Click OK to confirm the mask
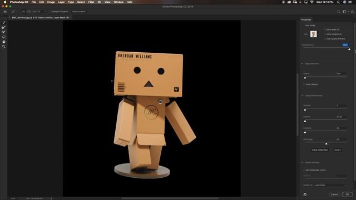This screenshot has width=356, height=200. tap(347, 194)
